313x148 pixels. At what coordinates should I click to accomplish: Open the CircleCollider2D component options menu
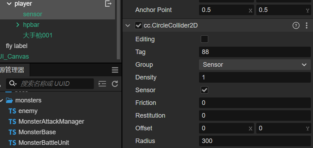pos(306,25)
